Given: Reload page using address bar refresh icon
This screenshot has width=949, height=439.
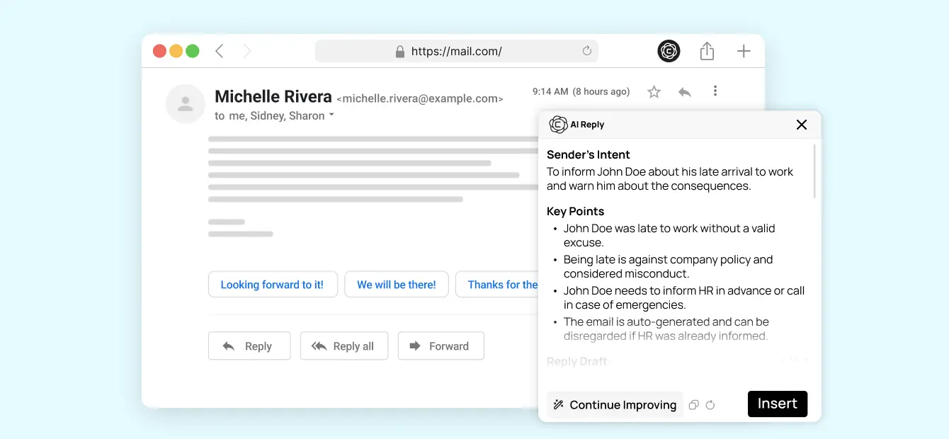Looking at the screenshot, I should click(586, 51).
